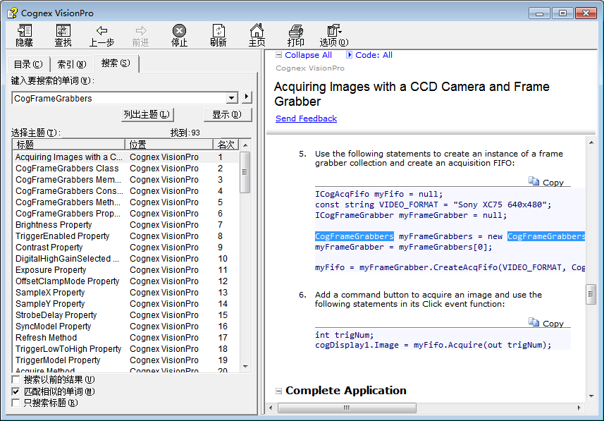Open the Send Feedback link
Screen dimensions: 604x421
(307, 118)
